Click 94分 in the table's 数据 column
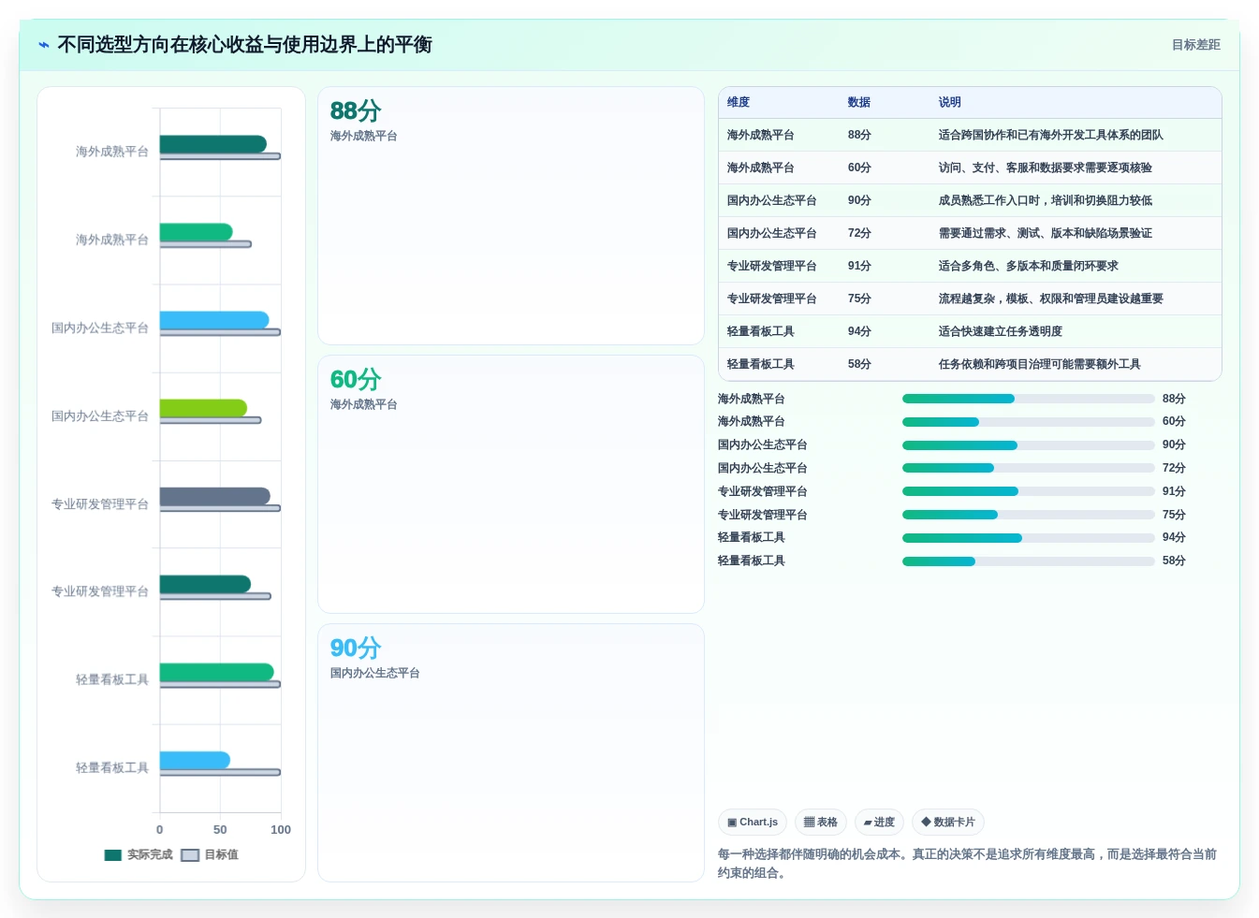Image resolution: width=1259 pixels, height=918 pixels. click(859, 332)
